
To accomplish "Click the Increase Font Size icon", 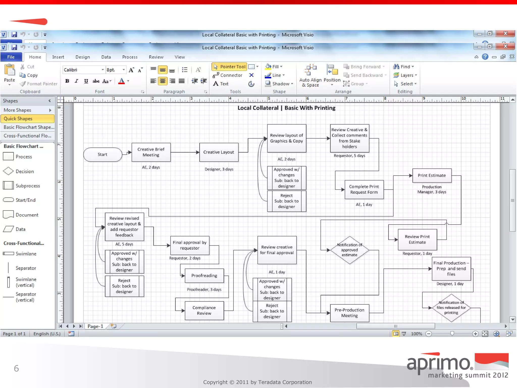I will click(x=131, y=70).
